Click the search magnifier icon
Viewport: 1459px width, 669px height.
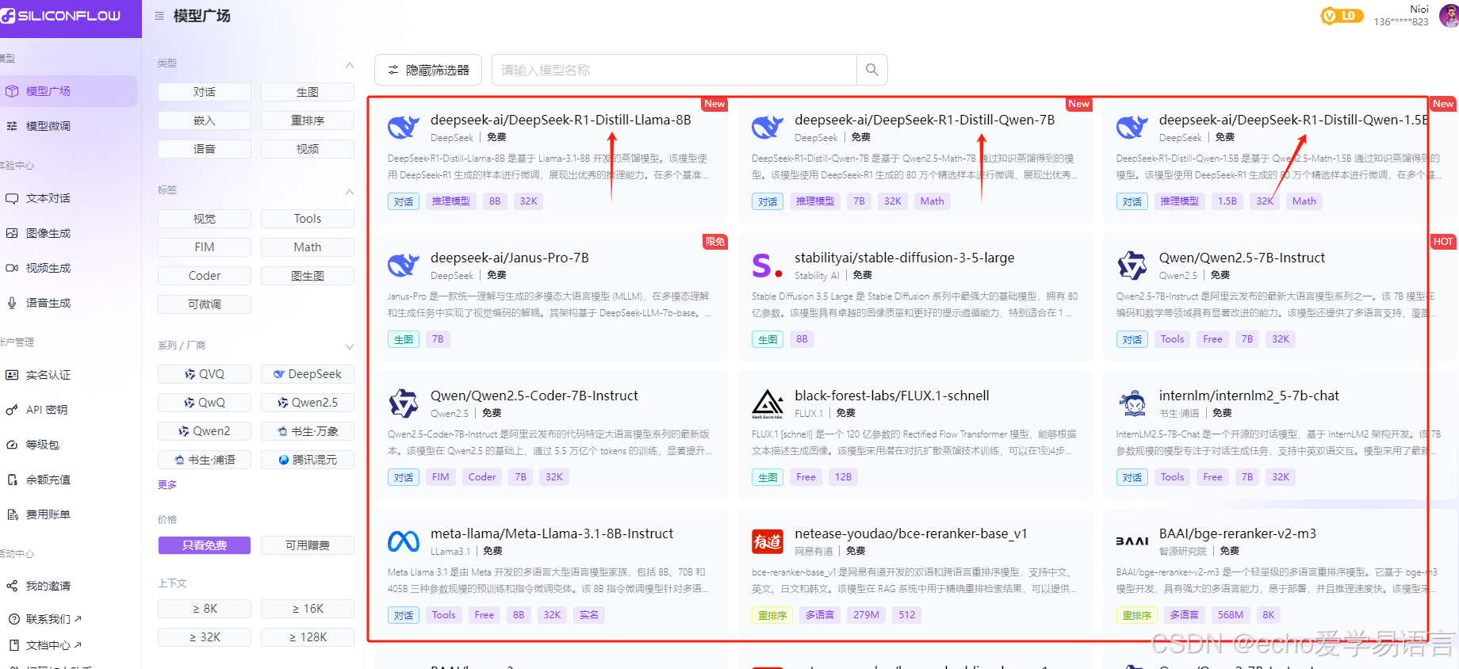pyautogui.click(x=872, y=70)
